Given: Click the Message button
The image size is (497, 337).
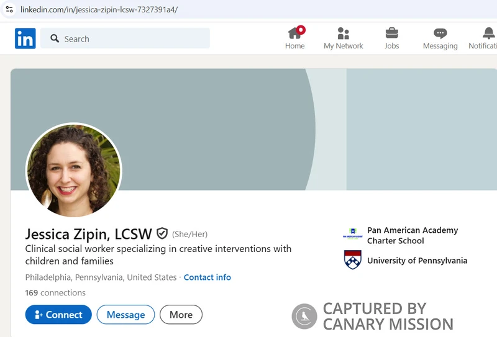Looking at the screenshot, I should [125, 315].
